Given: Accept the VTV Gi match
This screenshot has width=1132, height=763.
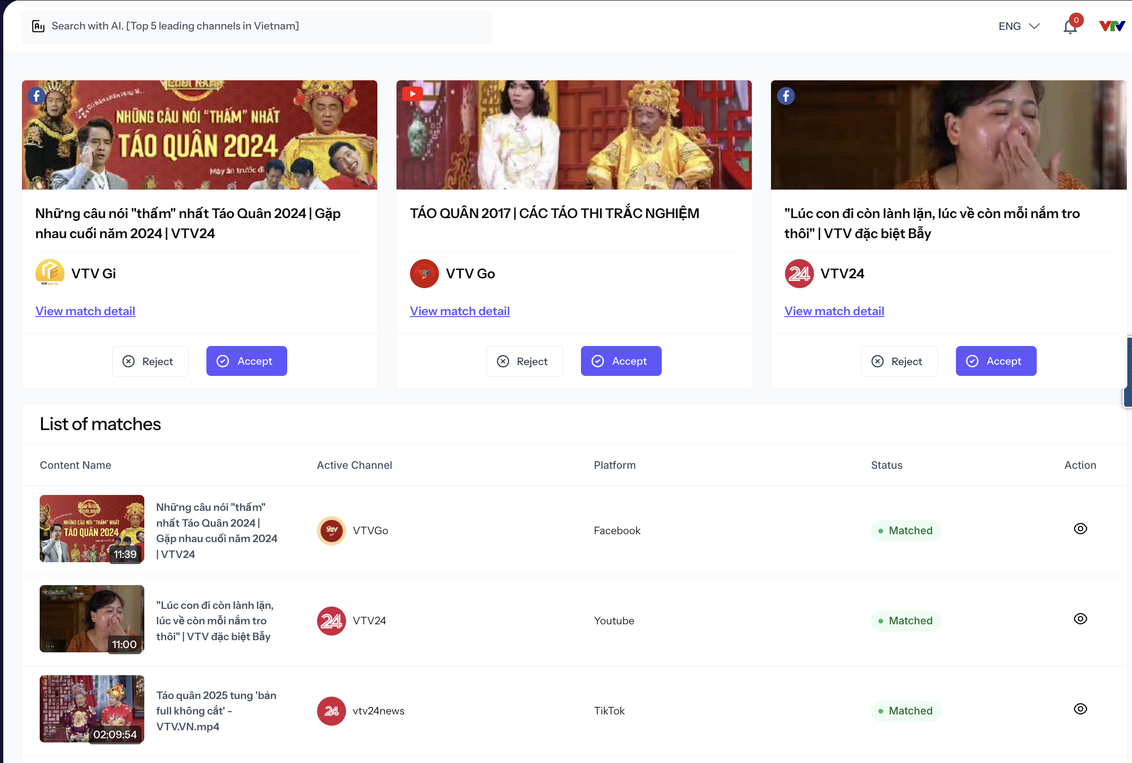Looking at the screenshot, I should 247,361.
